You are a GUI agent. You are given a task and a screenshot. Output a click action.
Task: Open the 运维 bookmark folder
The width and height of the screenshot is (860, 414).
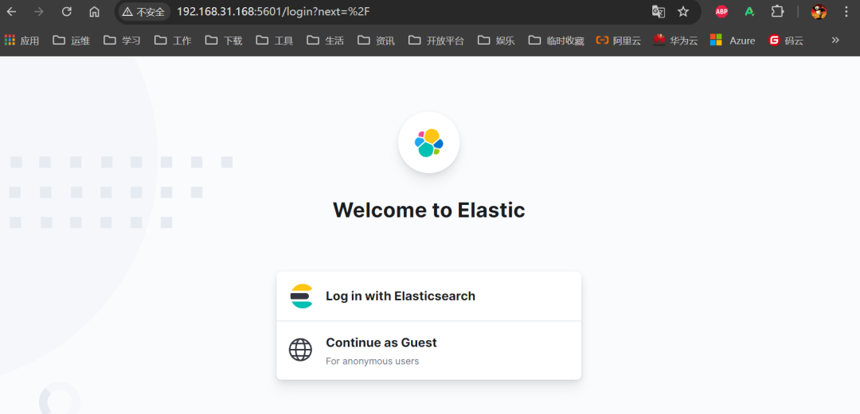click(72, 40)
